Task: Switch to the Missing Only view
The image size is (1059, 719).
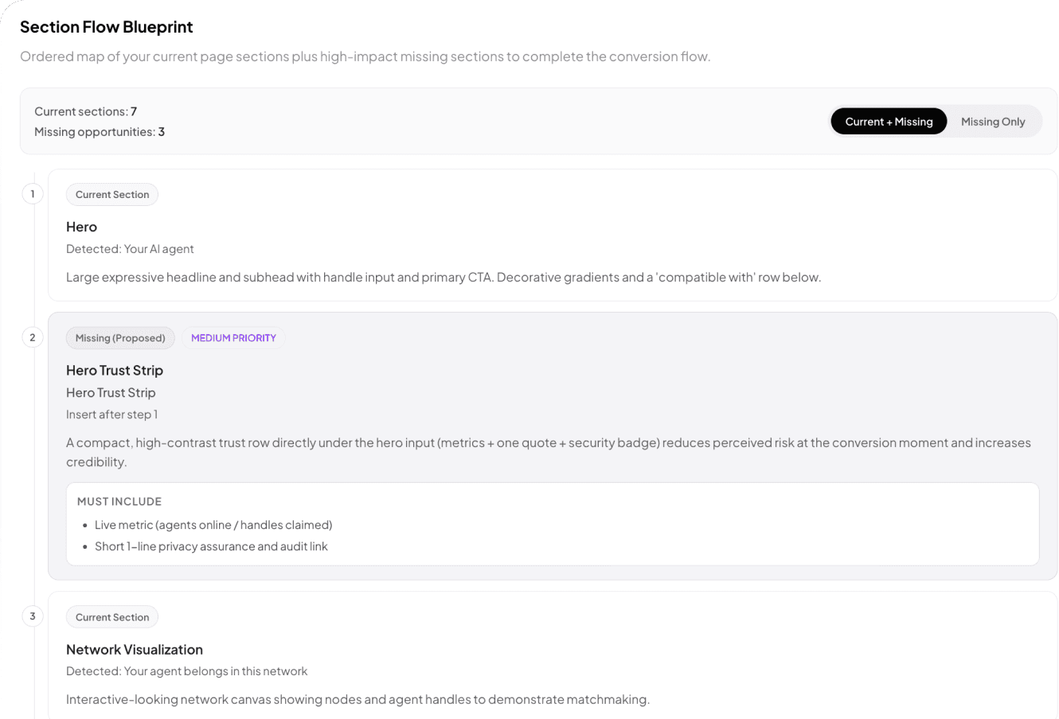Action: [992, 122]
